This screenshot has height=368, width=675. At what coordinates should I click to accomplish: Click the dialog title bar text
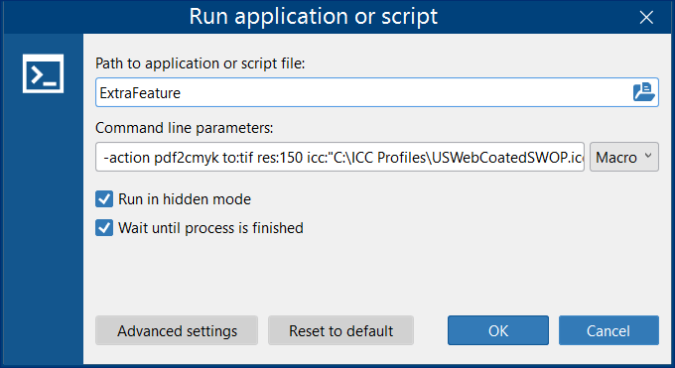[x=313, y=16]
